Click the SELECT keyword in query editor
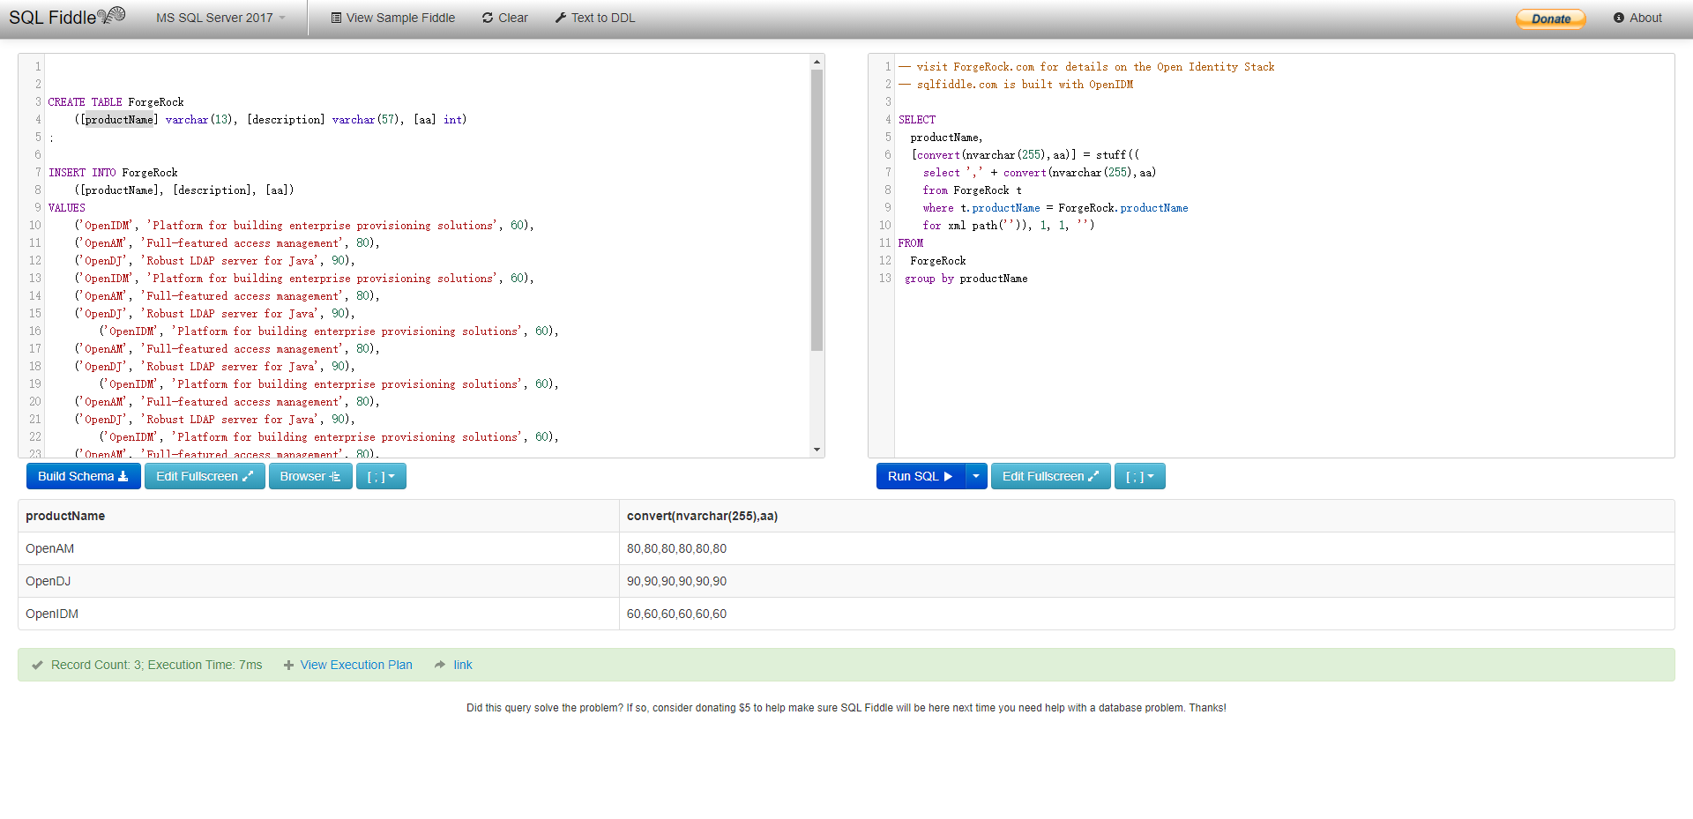Image resolution: width=1693 pixels, height=819 pixels. (917, 120)
